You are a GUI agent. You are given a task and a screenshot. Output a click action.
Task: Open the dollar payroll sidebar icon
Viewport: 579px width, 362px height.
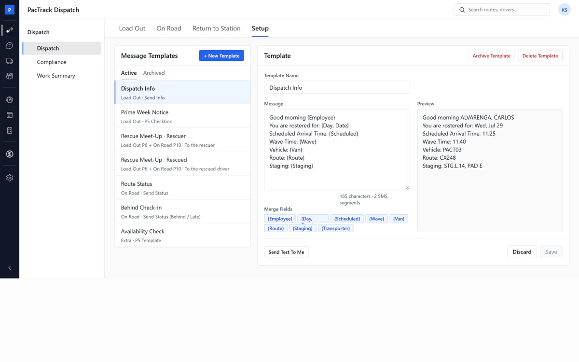click(x=10, y=154)
